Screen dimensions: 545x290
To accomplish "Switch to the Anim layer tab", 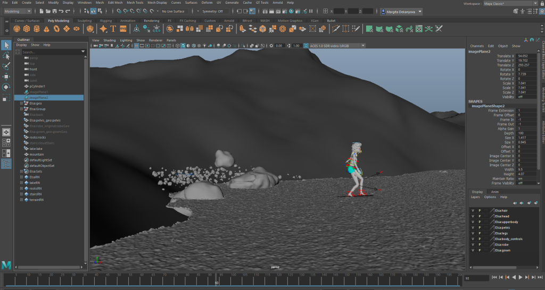I will pos(494,192).
